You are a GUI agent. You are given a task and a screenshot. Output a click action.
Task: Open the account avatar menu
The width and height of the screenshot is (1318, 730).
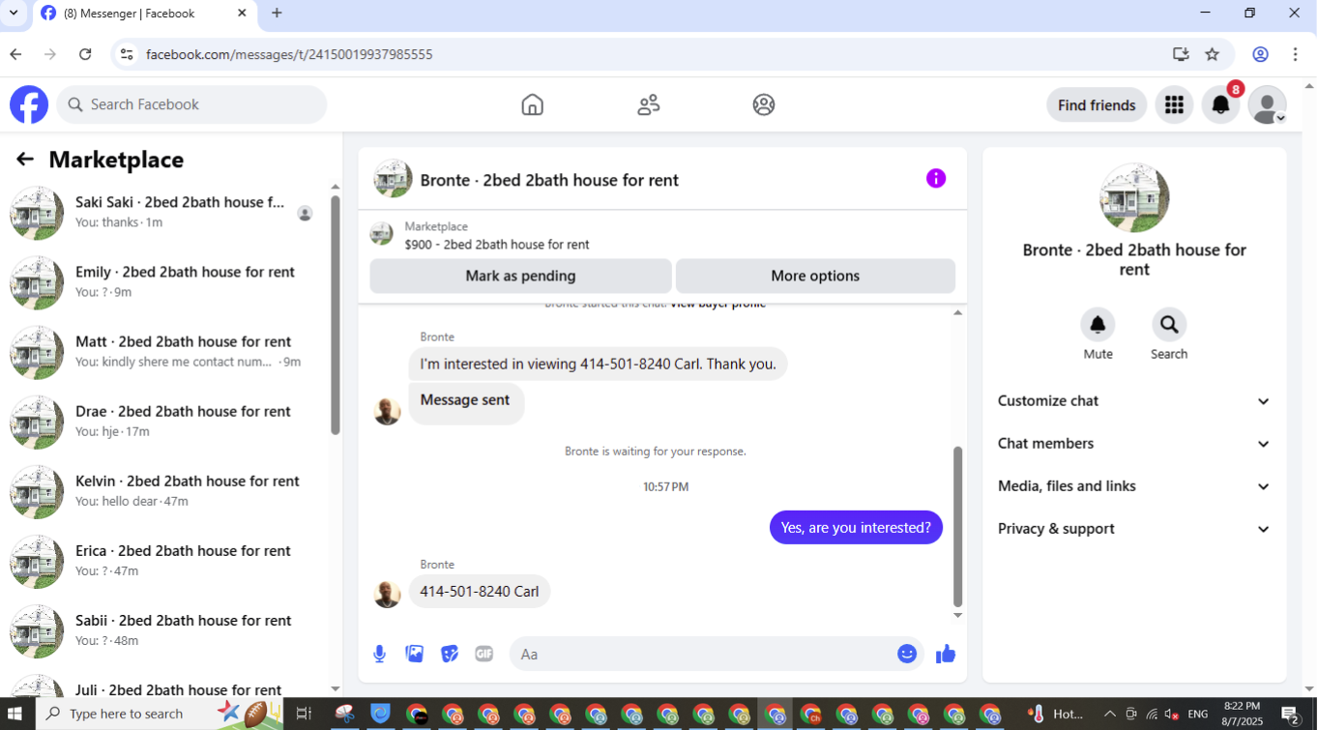1267,104
